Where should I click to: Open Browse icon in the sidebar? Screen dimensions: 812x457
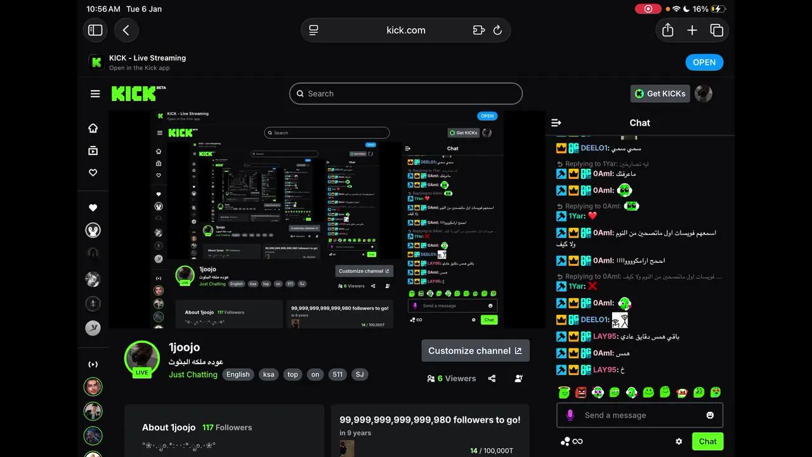[93, 150]
